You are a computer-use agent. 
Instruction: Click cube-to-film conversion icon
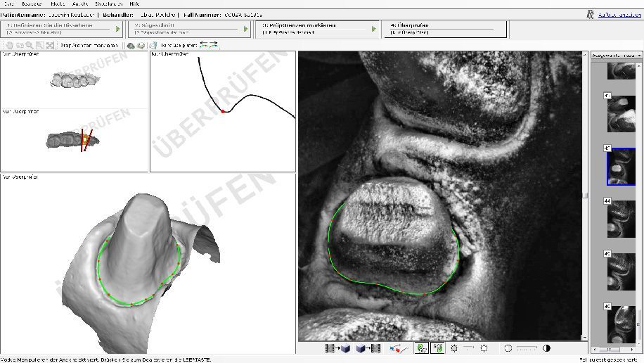(x=368, y=349)
